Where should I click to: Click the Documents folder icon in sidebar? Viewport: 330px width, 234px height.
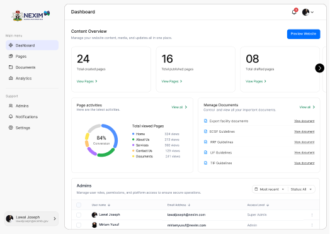[11, 67]
